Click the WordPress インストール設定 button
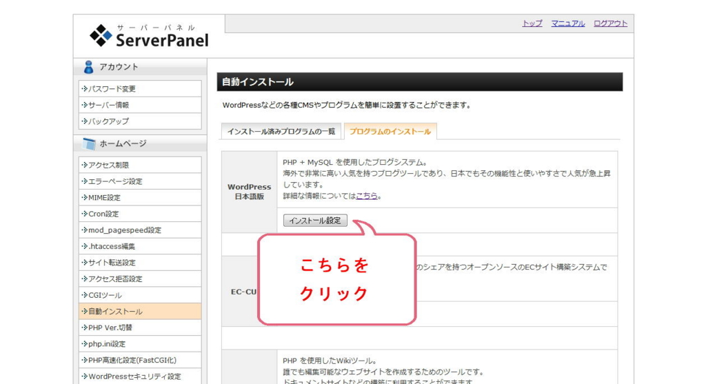This screenshot has height=384, width=706. coord(315,221)
